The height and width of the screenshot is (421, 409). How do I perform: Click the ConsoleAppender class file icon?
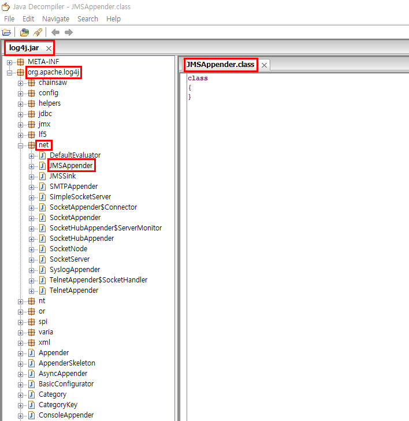tap(31, 415)
